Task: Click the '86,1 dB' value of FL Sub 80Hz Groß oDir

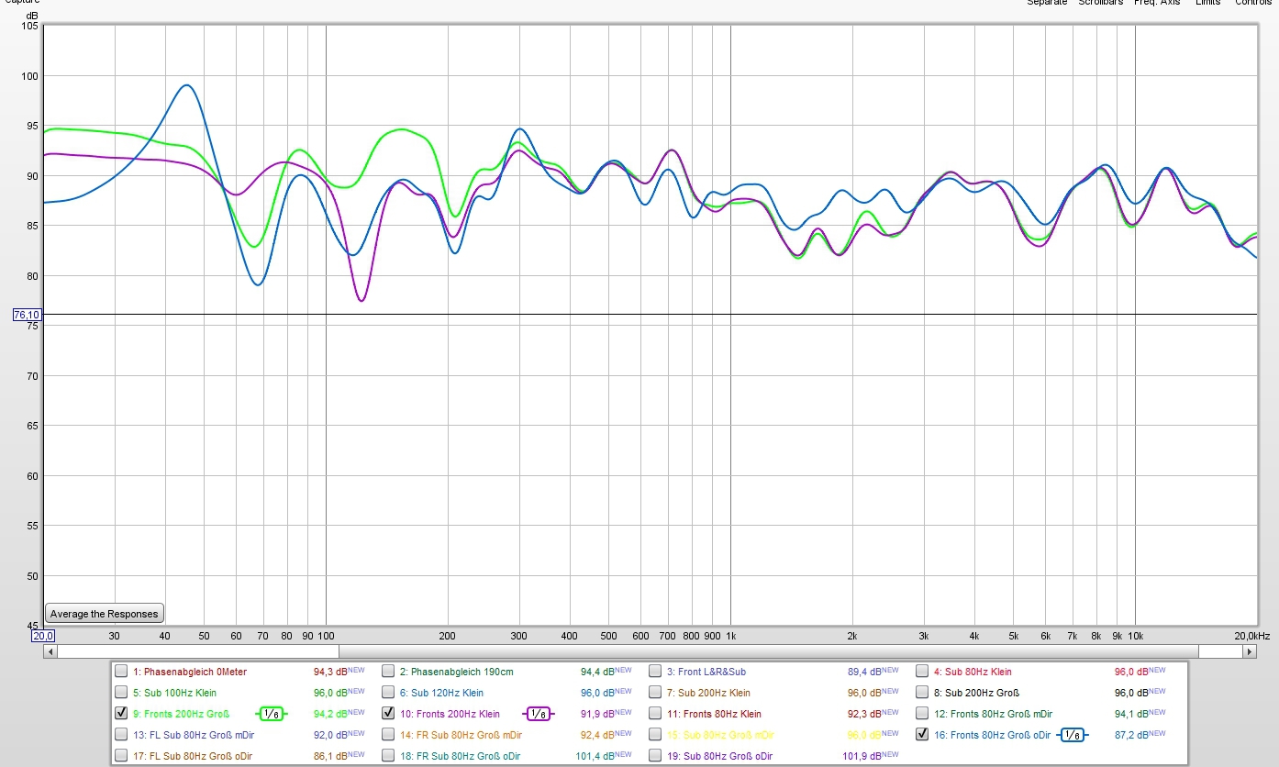Action: pos(329,755)
